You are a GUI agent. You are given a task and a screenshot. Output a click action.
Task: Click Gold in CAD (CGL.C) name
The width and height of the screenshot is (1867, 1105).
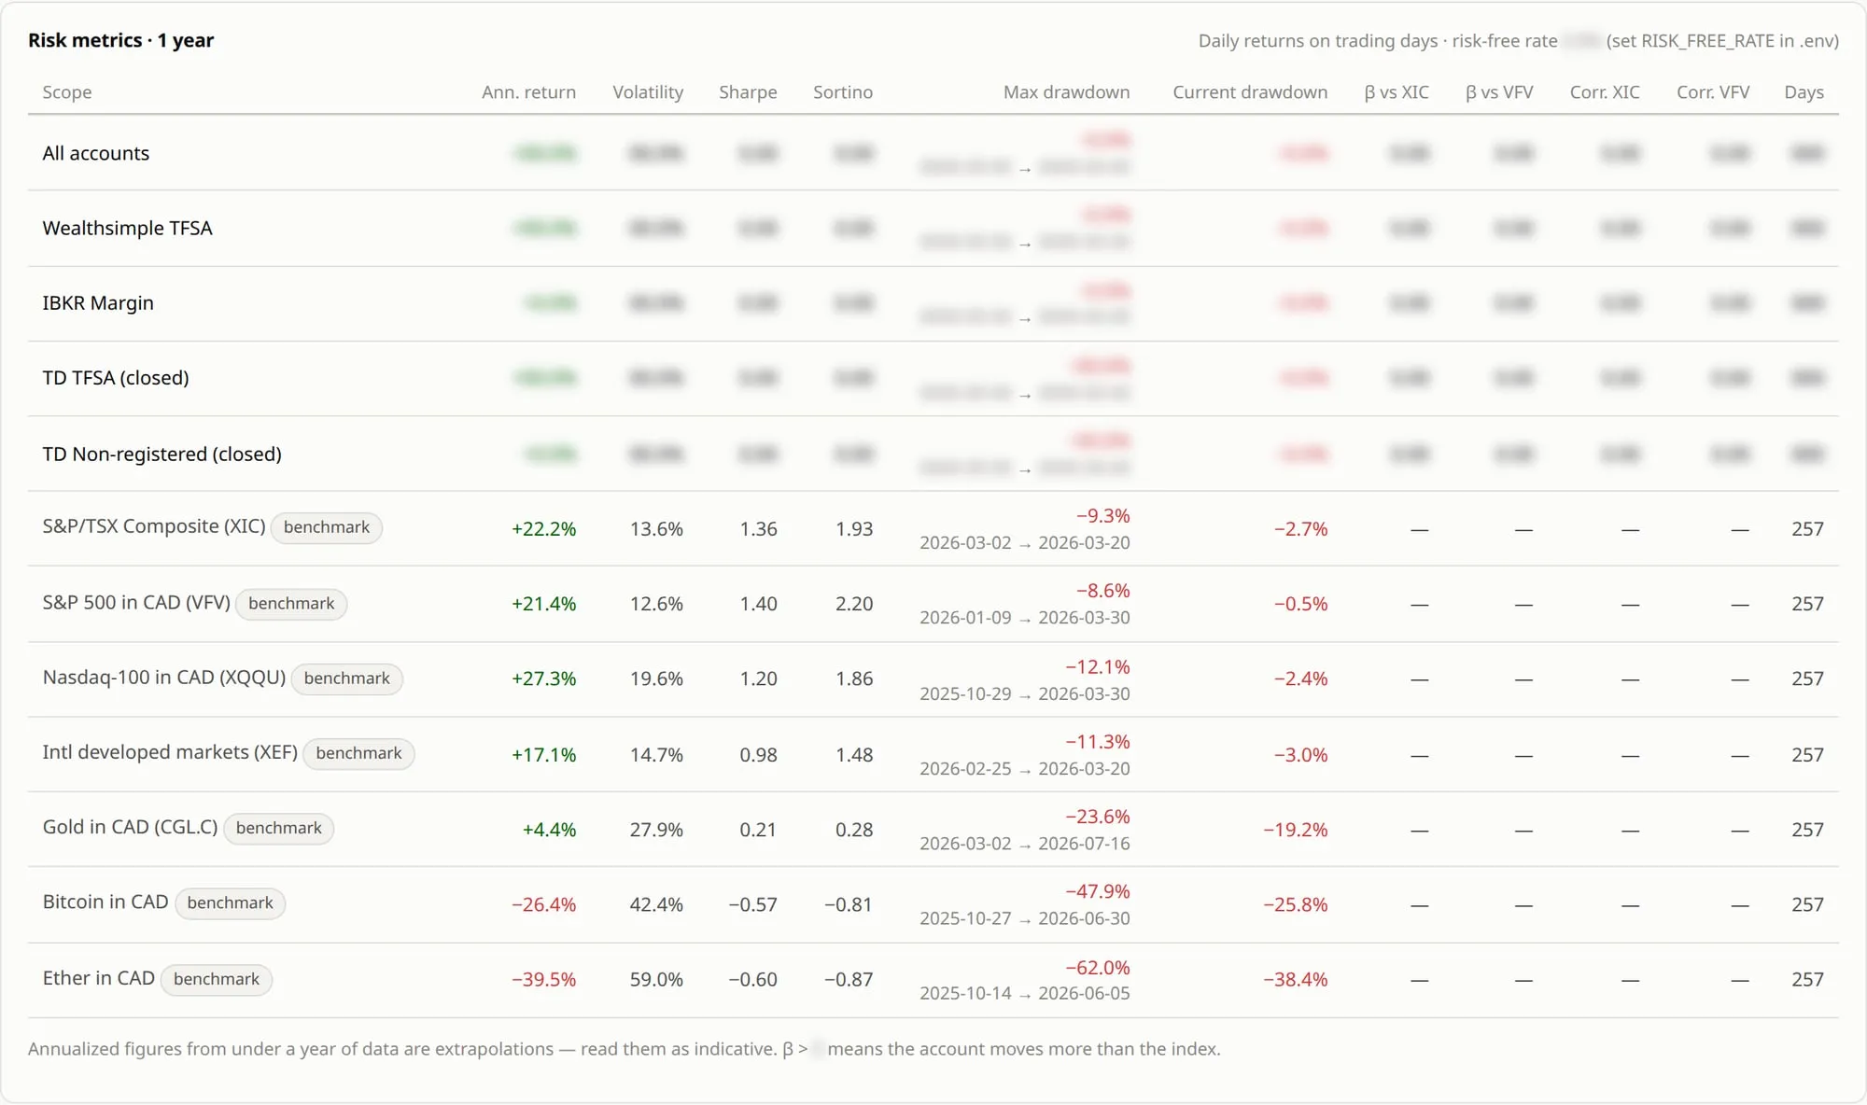(x=131, y=827)
